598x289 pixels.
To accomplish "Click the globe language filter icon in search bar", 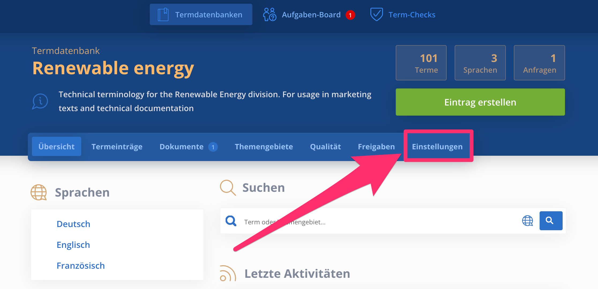I will pyautogui.click(x=528, y=221).
